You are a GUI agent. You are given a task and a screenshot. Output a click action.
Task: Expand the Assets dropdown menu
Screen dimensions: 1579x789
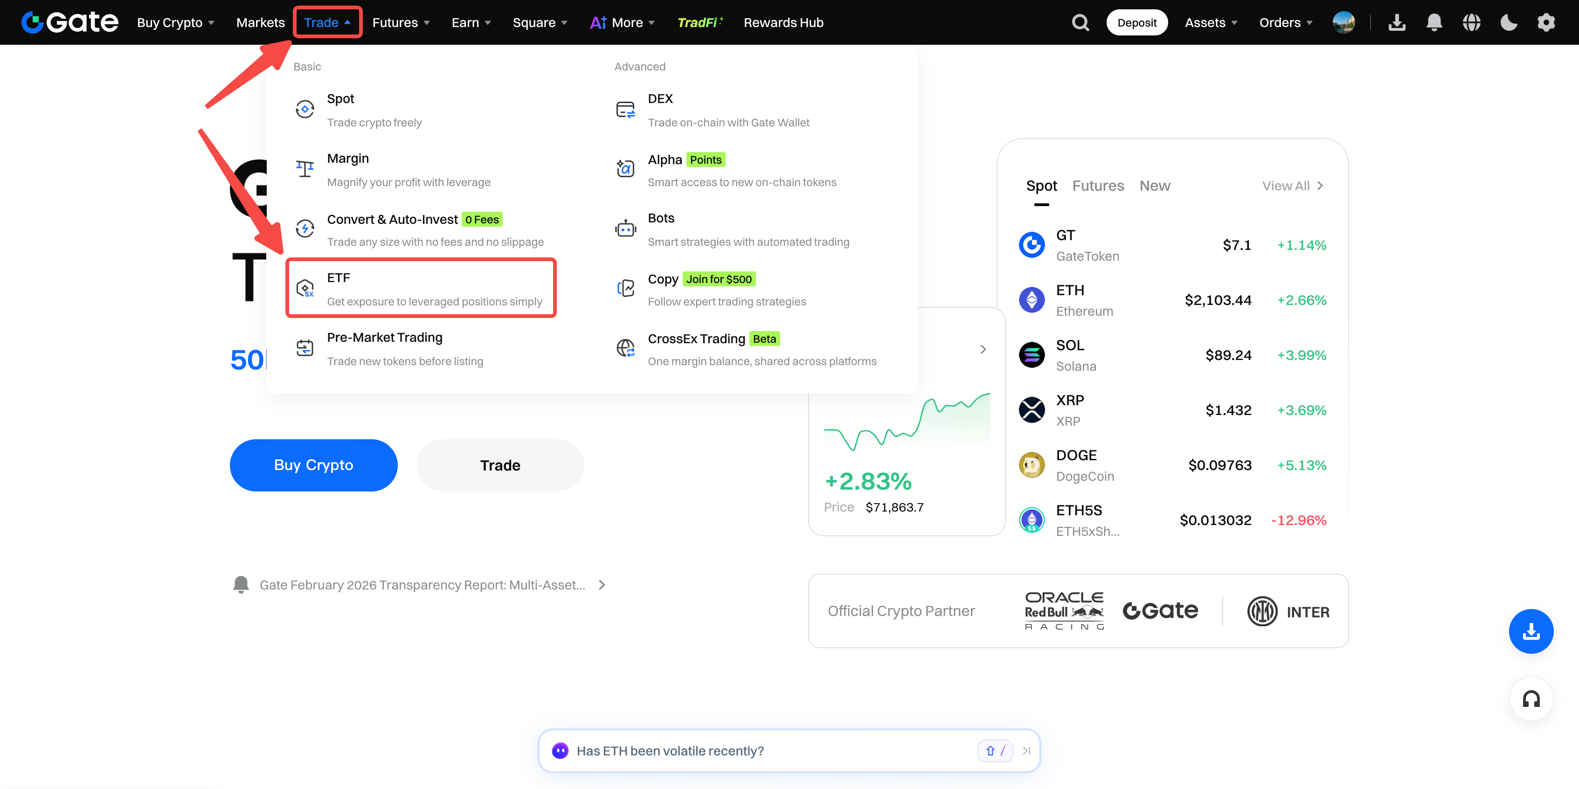[1211, 23]
